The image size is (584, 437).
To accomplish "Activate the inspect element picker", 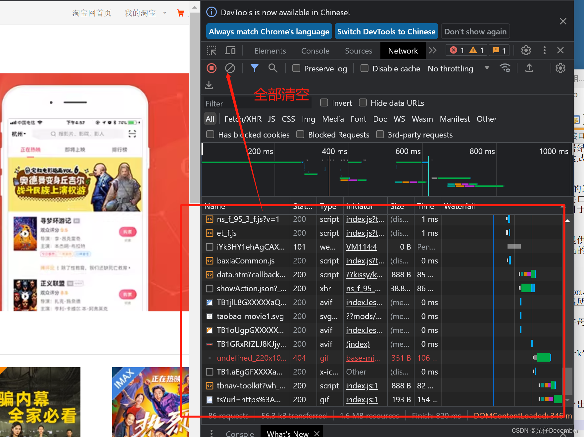I will tap(212, 50).
